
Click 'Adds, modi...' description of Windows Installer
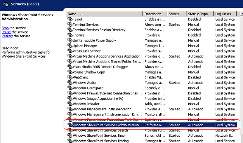click(x=154, y=104)
